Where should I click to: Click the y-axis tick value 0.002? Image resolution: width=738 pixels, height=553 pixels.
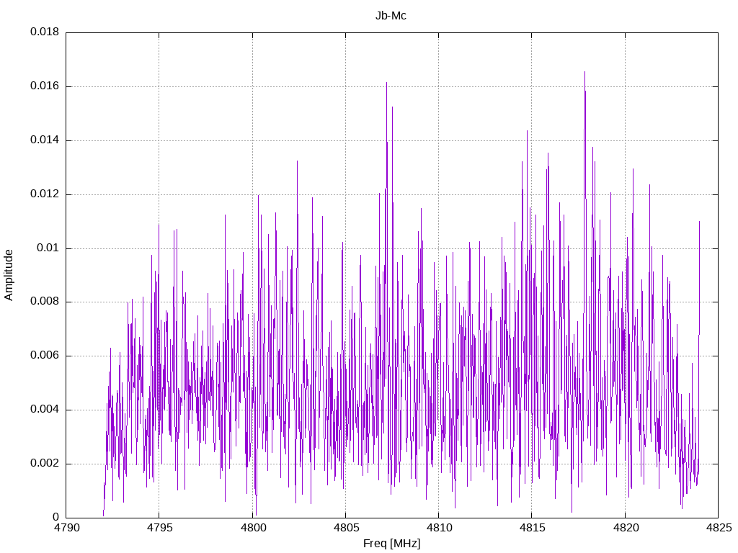pos(45,463)
